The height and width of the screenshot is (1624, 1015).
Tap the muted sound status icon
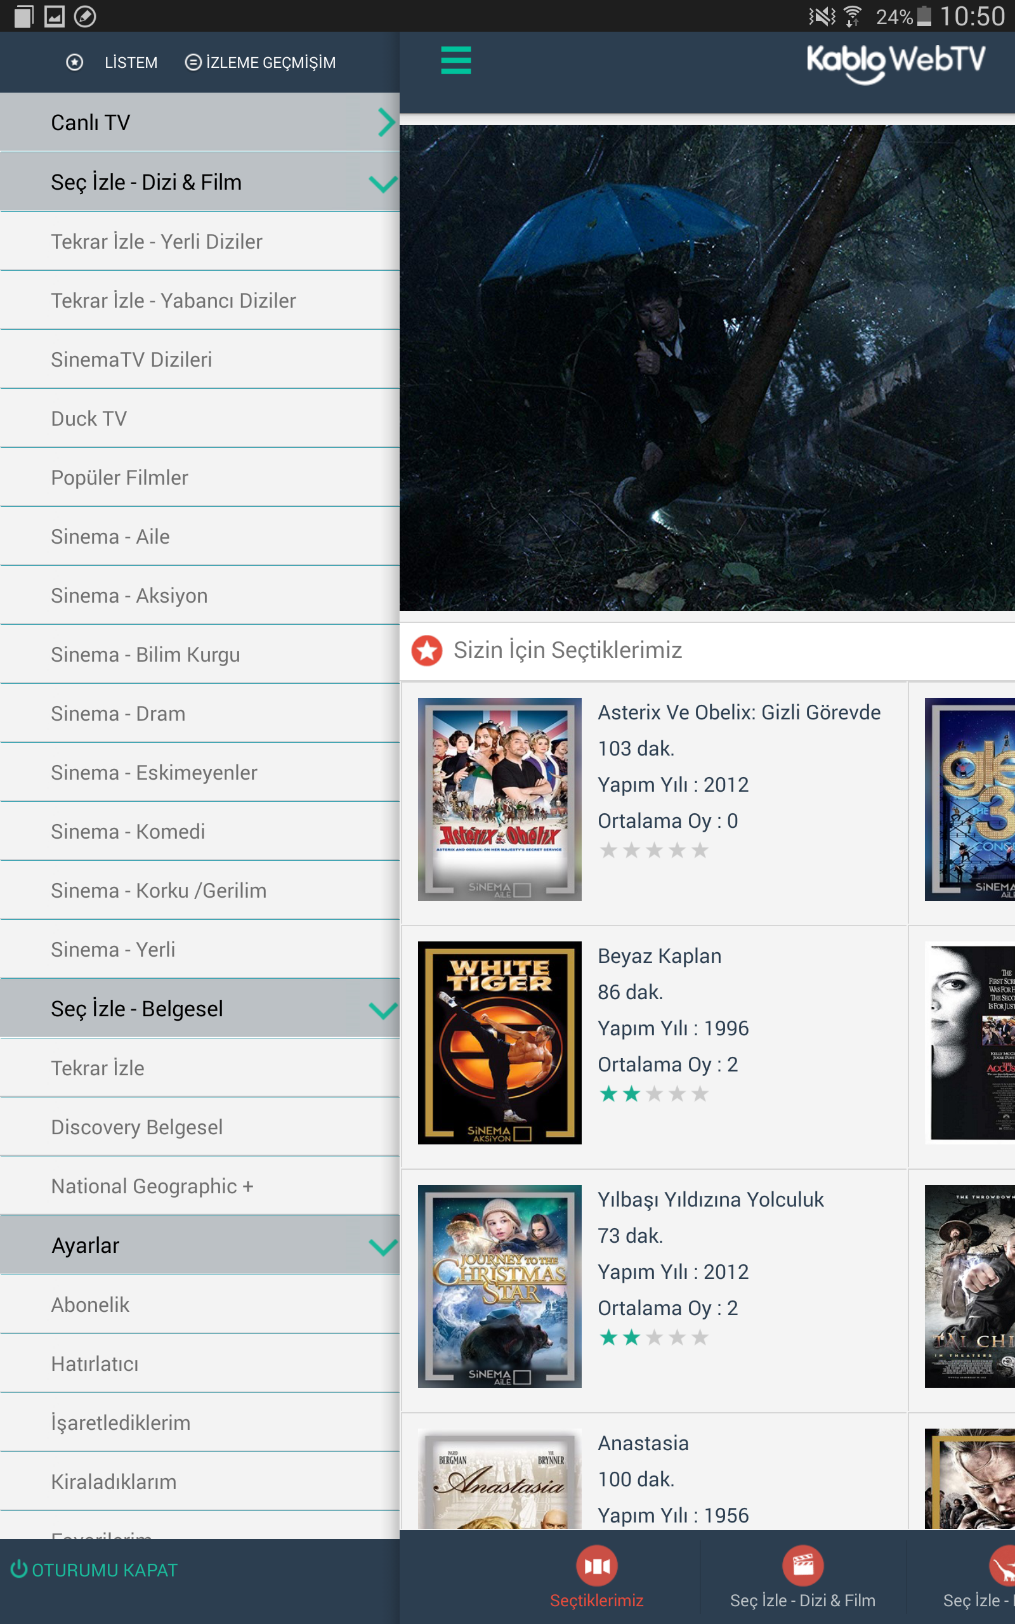click(822, 15)
